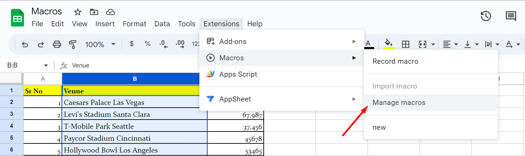Click the horizontal align icon
525x156 pixels.
(447, 44)
